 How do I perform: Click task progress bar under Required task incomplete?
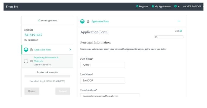[x=47, y=76]
